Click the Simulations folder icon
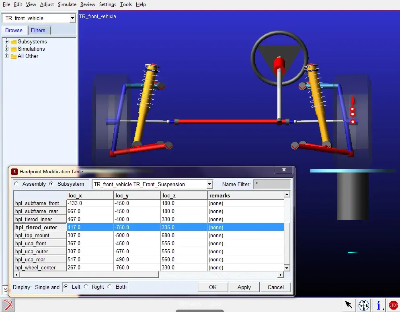The image size is (400, 312). (x=14, y=49)
